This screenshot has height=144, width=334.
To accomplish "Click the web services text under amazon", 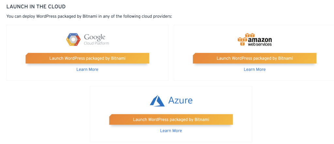I will click(x=260, y=44).
